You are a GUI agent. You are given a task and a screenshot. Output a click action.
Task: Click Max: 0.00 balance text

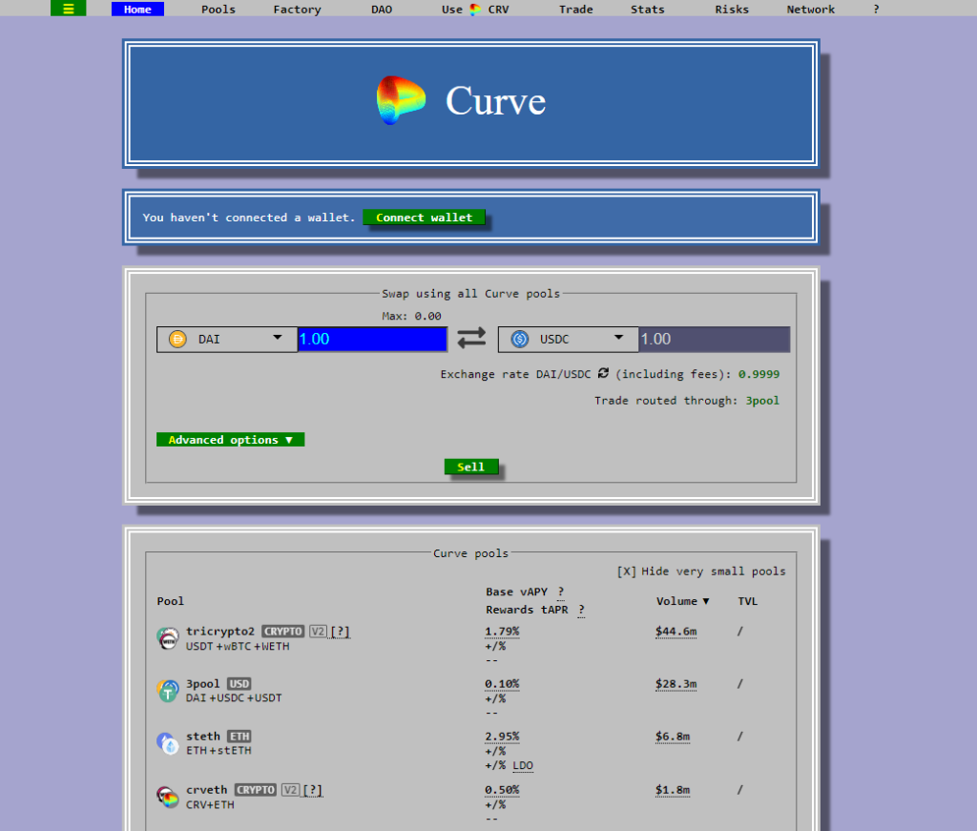[411, 316]
